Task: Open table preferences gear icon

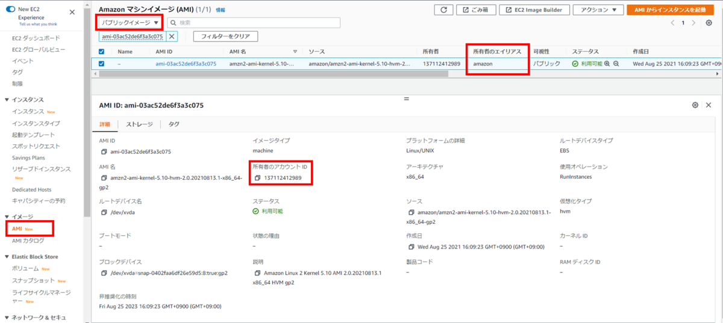Action: tap(709, 23)
